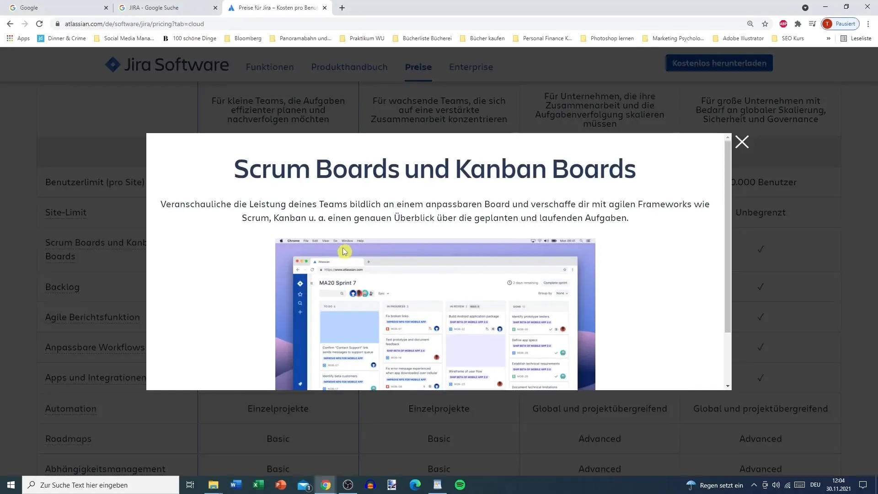The image size is (878, 494).
Task: Select the Preise tab in navigation
Action: coord(418,67)
